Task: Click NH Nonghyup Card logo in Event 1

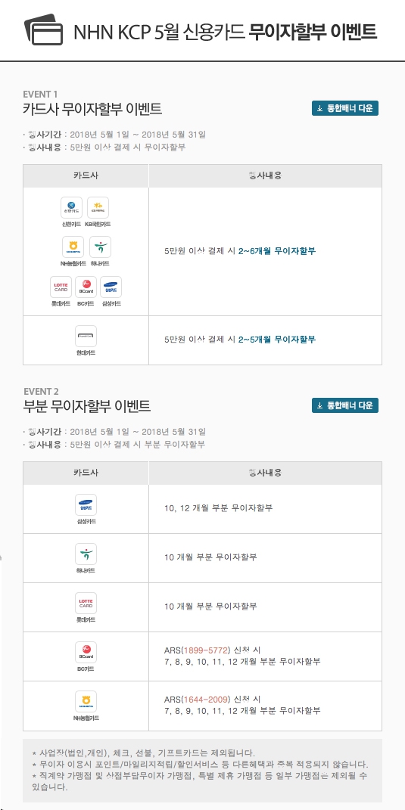Action: click(x=73, y=247)
